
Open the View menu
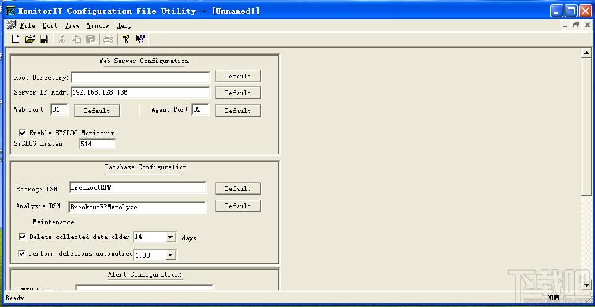point(72,25)
